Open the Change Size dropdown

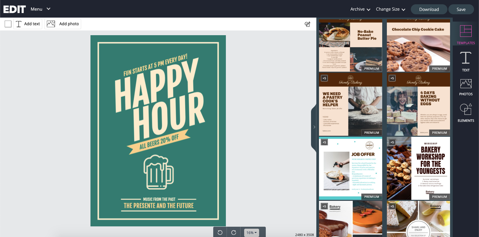pos(390,9)
